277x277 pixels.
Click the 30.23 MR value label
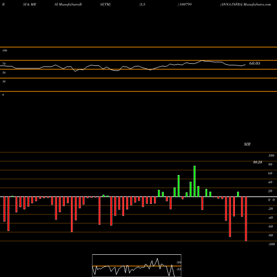(x=257, y=162)
